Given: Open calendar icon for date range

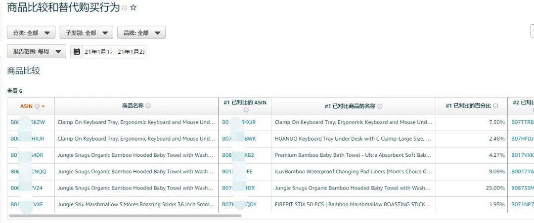Looking at the screenshot, I should click(x=77, y=52).
